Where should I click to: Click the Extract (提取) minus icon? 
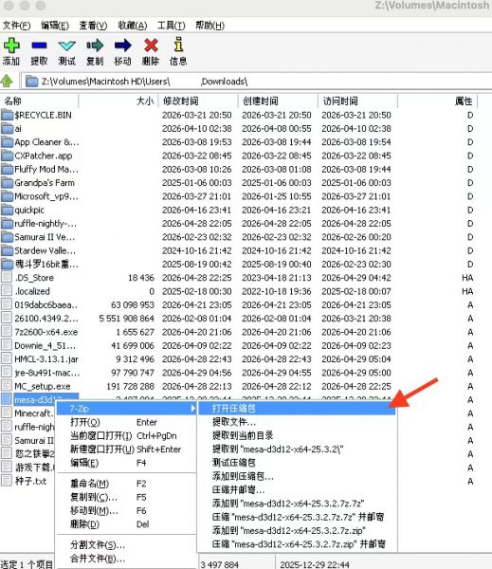[x=39, y=46]
